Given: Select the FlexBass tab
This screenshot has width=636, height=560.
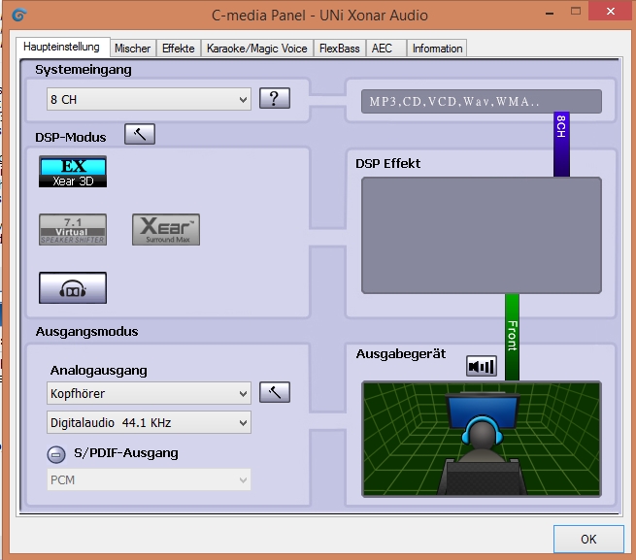Looking at the screenshot, I should (340, 49).
